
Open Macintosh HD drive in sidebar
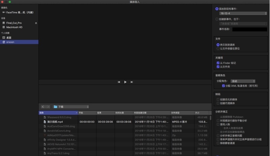[14, 27]
